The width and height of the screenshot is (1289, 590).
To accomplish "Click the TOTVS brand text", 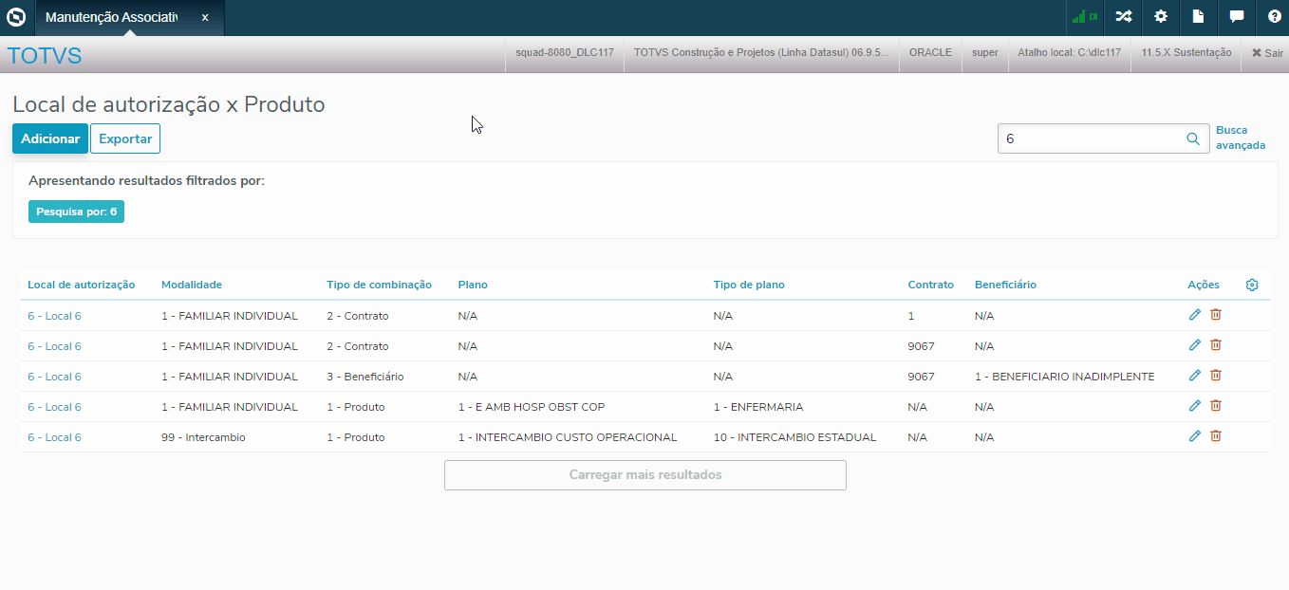I will (x=45, y=56).
